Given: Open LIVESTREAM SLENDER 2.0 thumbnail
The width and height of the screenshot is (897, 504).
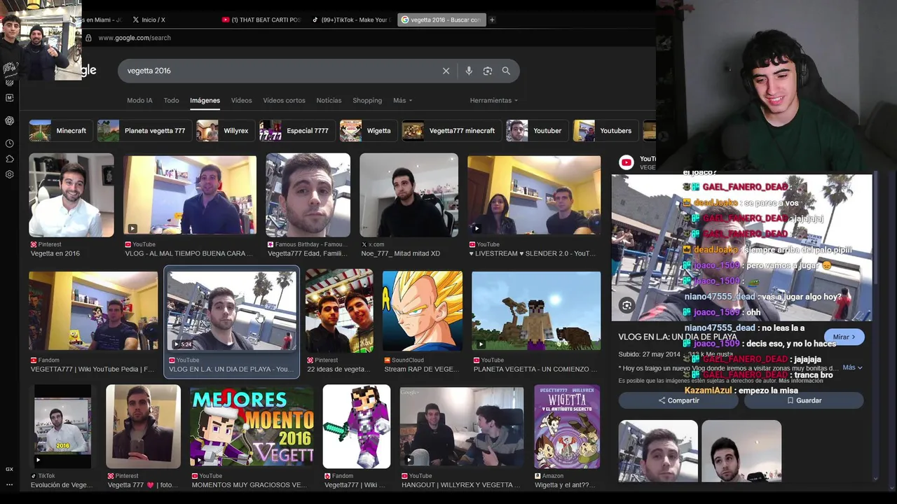Looking at the screenshot, I should [534, 195].
